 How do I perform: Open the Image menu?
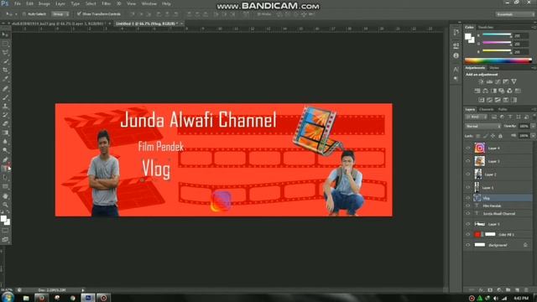44,3
